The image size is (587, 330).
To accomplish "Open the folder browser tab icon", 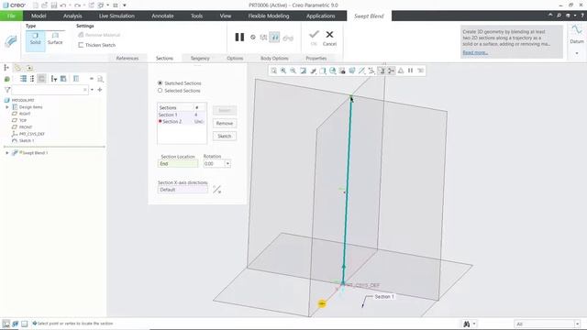I will 17,68.
